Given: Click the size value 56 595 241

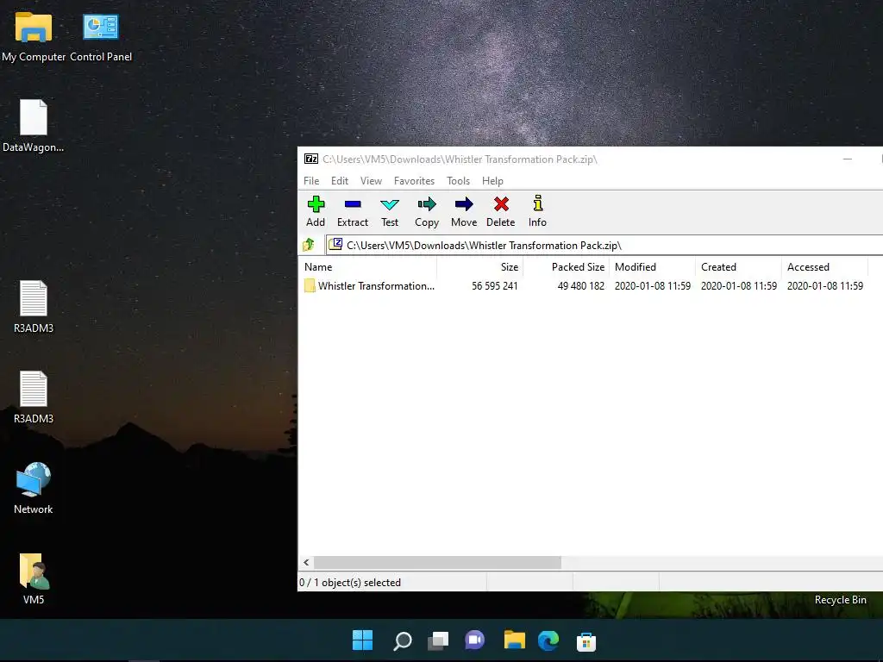Looking at the screenshot, I should (x=494, y=286).
